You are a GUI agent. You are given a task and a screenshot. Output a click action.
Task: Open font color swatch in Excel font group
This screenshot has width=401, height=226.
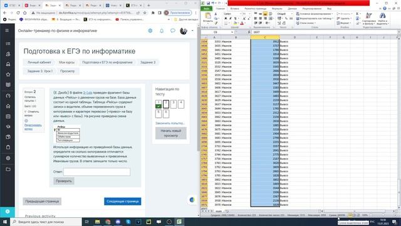tap(242, 23)
